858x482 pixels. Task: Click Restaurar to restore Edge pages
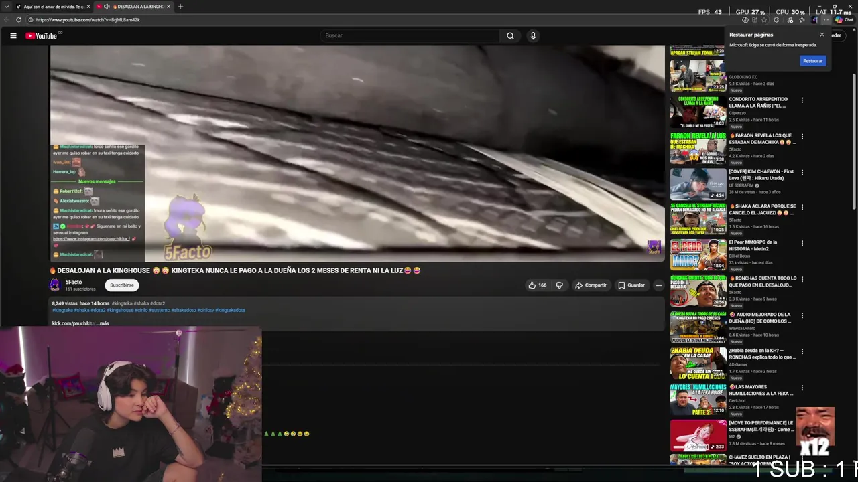coord(812,61)
